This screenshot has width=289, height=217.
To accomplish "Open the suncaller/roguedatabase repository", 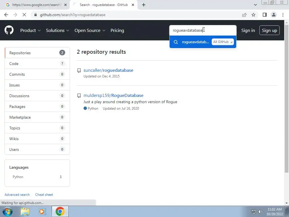I will click(108, 70).
